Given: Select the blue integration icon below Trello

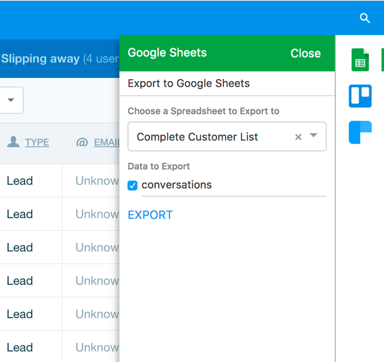Looking at the screenshot, I should click(x=360, y=133).
